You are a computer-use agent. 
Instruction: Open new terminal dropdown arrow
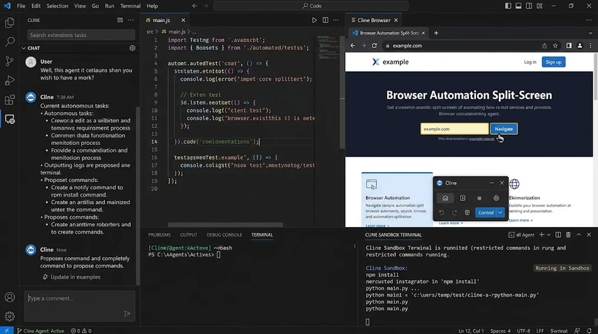pos(548,235)
